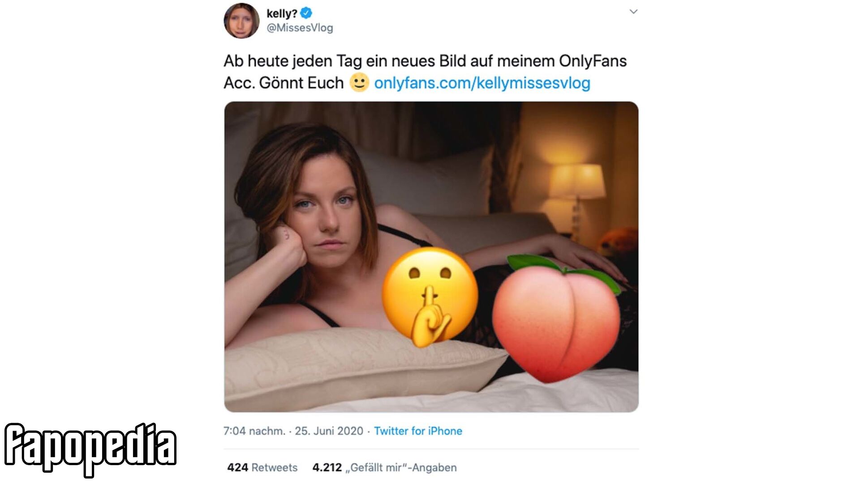Screen dimensions: 860x483
Task: Click the shushing face emoji overlay
Action: pos(430,297)
